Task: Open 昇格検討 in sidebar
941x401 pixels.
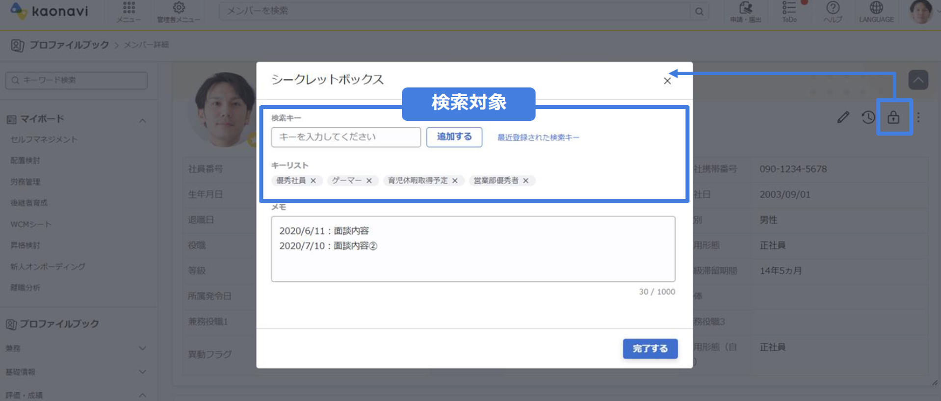Action: [x=25, y=245]
